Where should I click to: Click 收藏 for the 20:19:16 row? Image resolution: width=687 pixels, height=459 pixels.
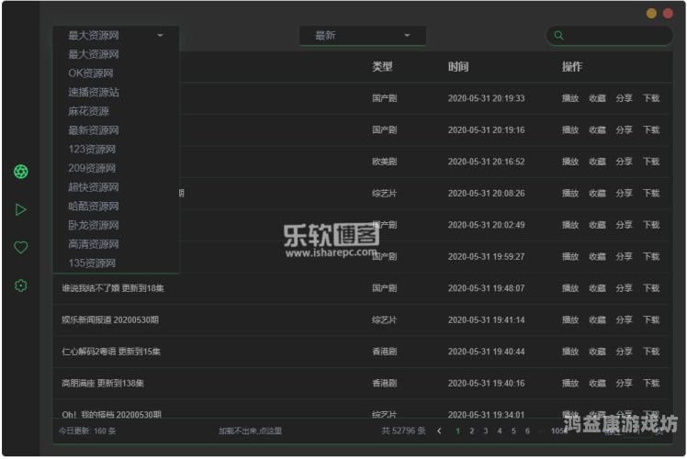pyautogui.click(x=597, y=129)
